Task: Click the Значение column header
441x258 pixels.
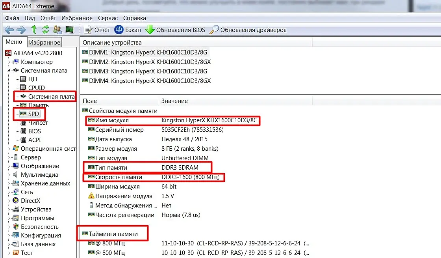Action: (236, 101)
